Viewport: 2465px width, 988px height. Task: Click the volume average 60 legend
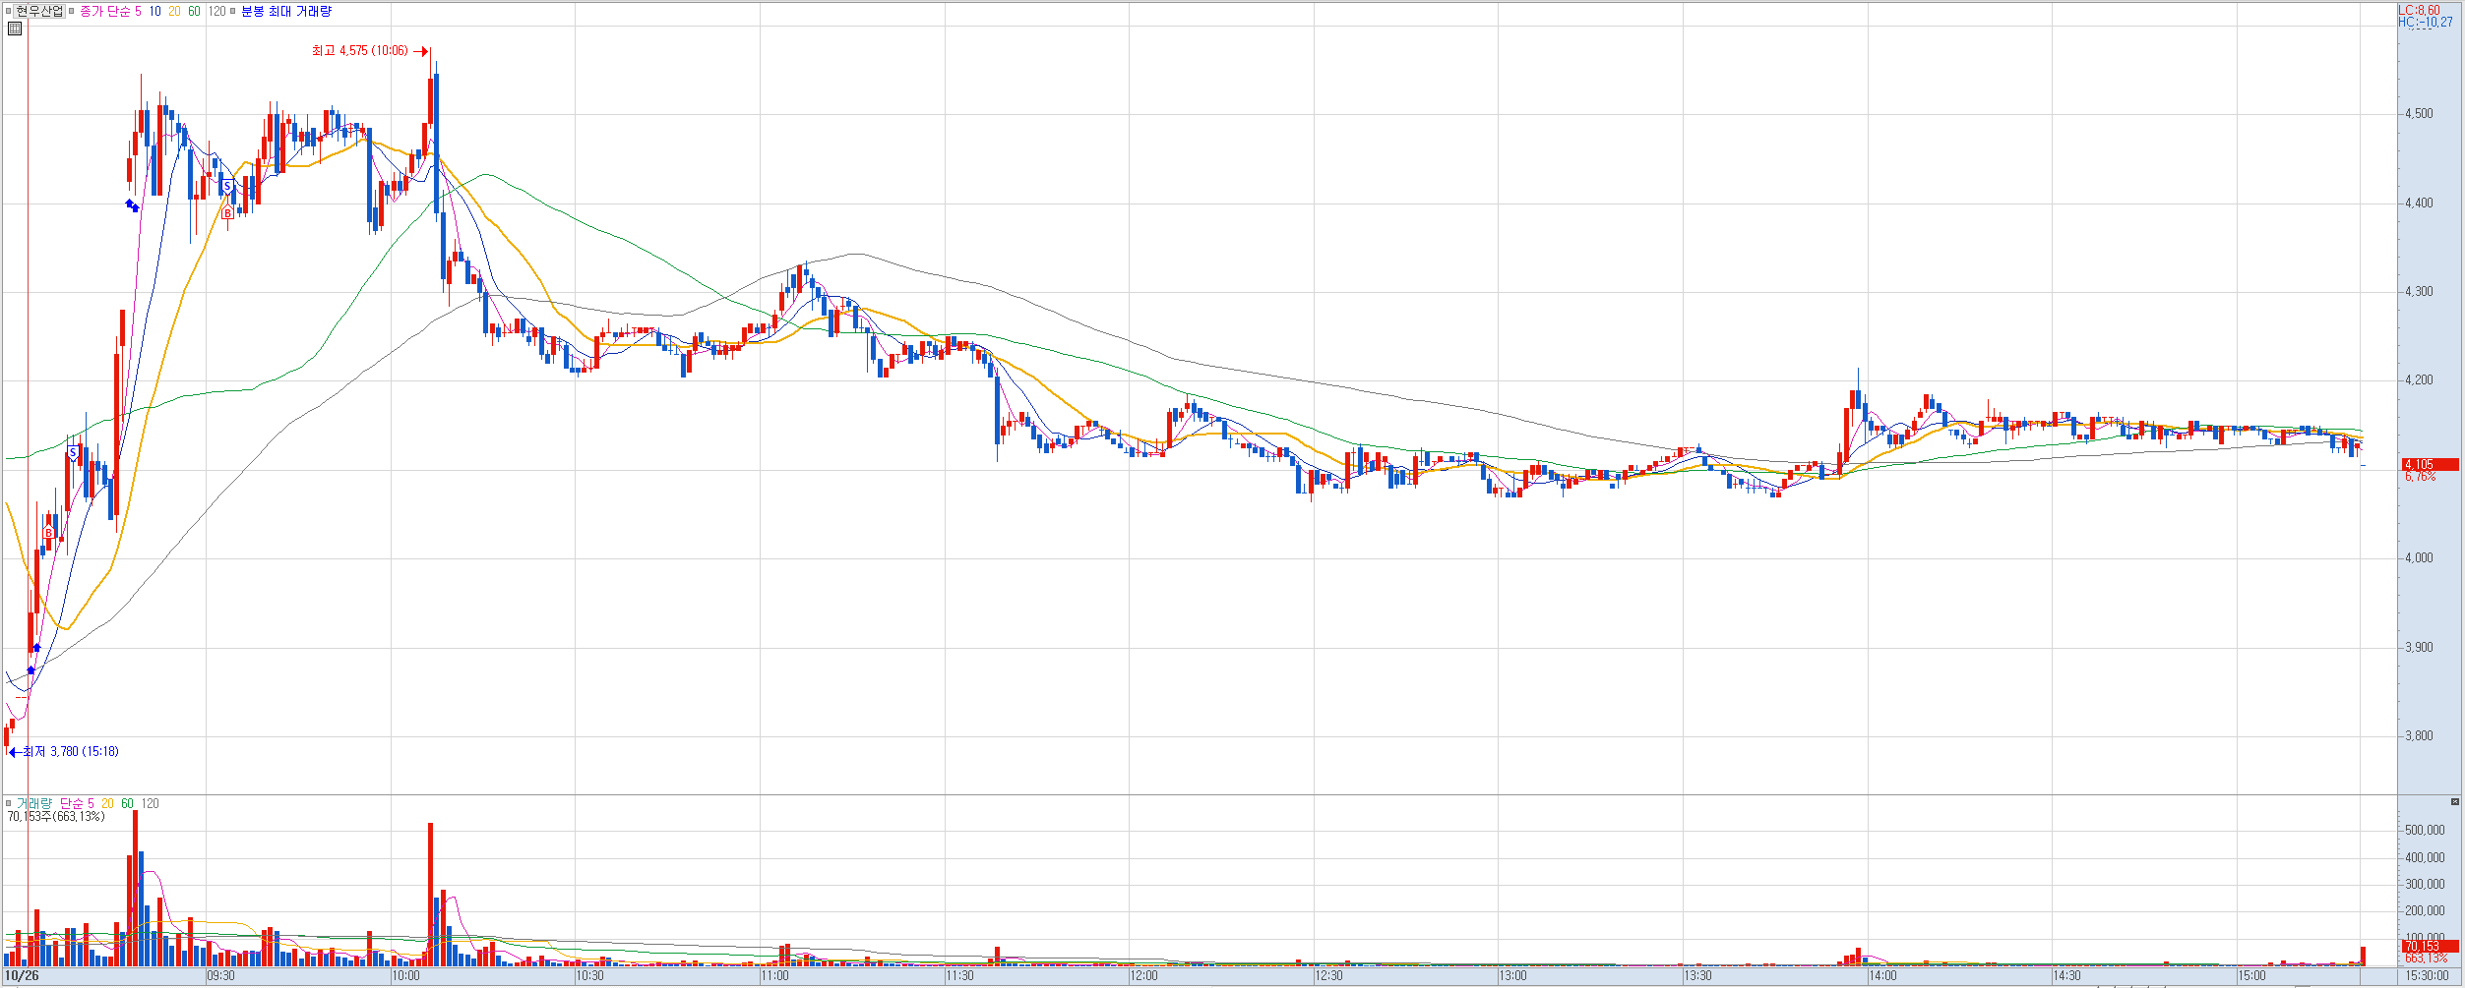tap(127, 803)
